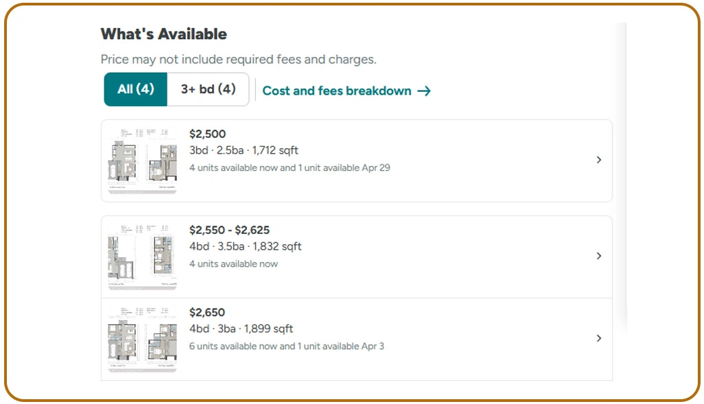Click the arrow icon next to Cost and fees breakdown
Viewport: 704px width, 404px height.
[x=425, y=90]
